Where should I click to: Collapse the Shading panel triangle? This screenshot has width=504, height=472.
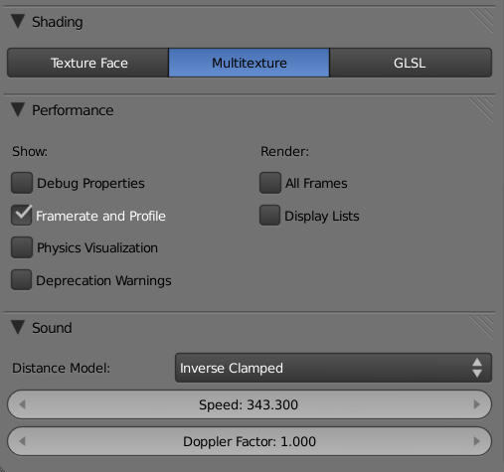coord(18,21)
